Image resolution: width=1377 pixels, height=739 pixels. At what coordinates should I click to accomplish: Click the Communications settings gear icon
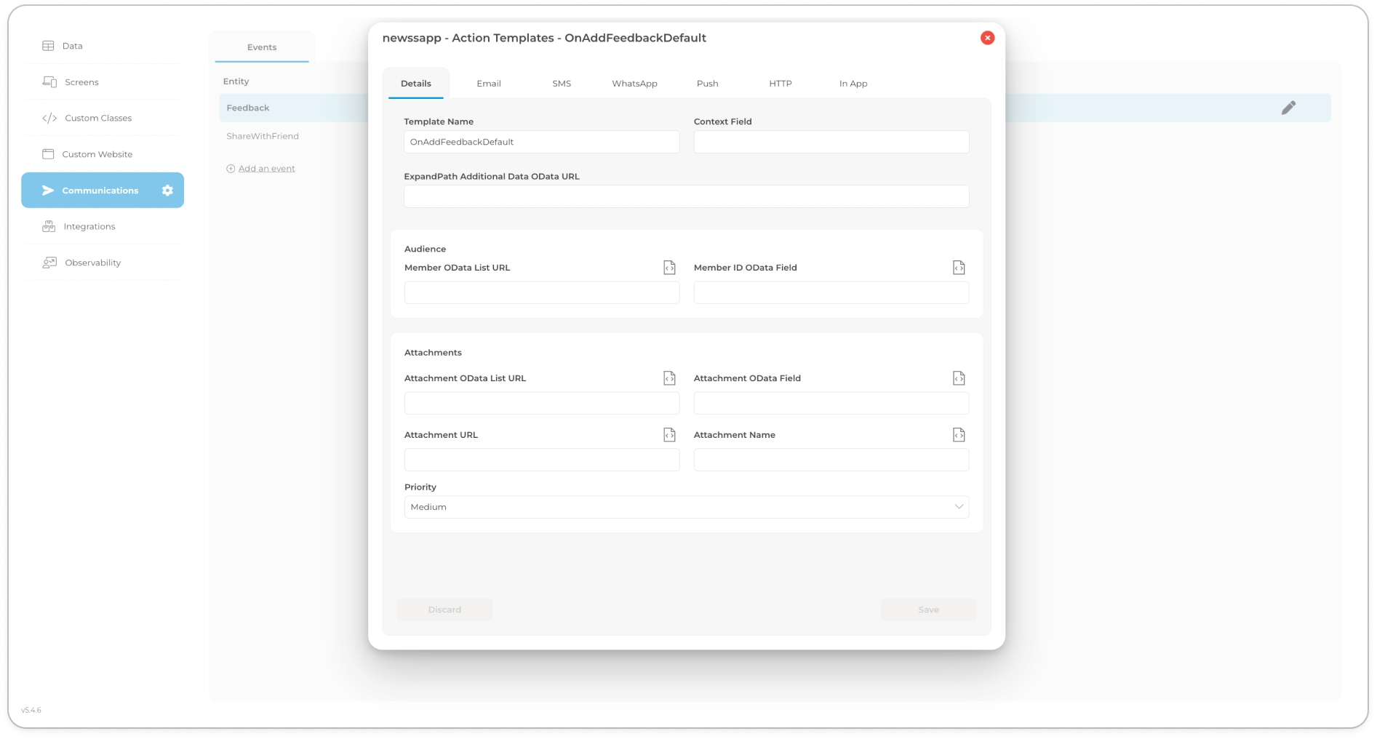pyautogui.click(x=167, y=191)
